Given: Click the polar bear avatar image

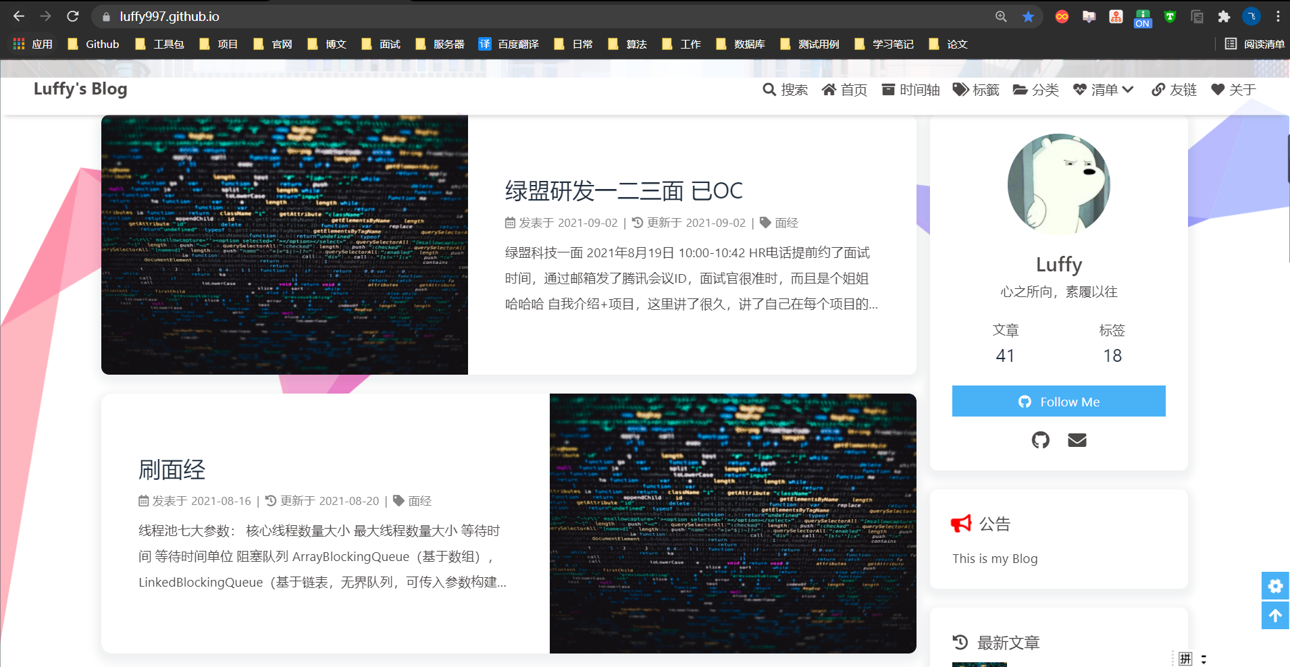Looking at the screenshot, I should click(1059, 184).
